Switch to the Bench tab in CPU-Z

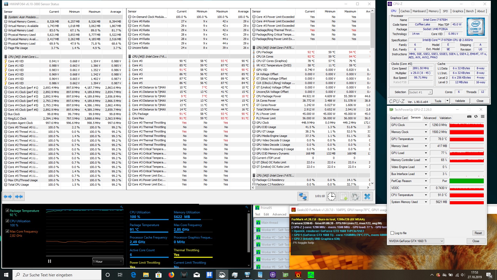(x=470, y=11)
